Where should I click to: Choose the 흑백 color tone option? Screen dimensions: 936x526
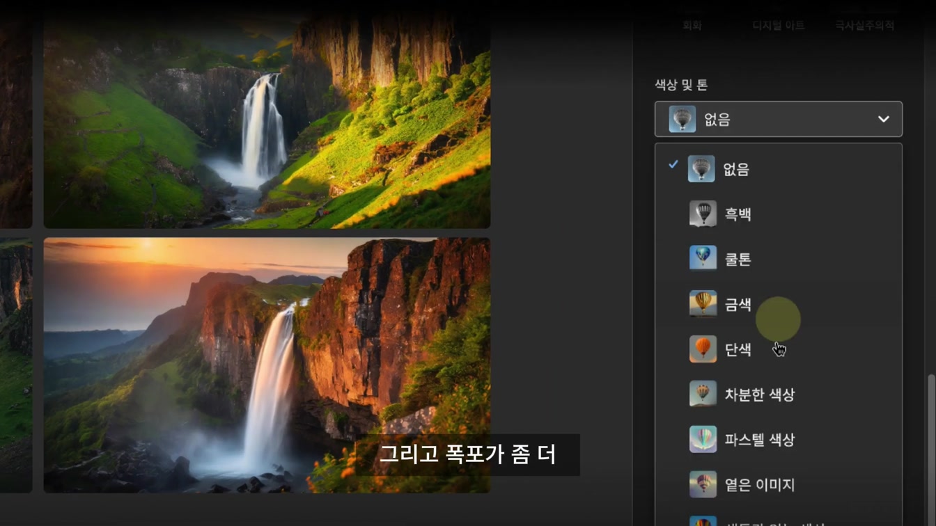pyautogui.click(x=778, y=214)
